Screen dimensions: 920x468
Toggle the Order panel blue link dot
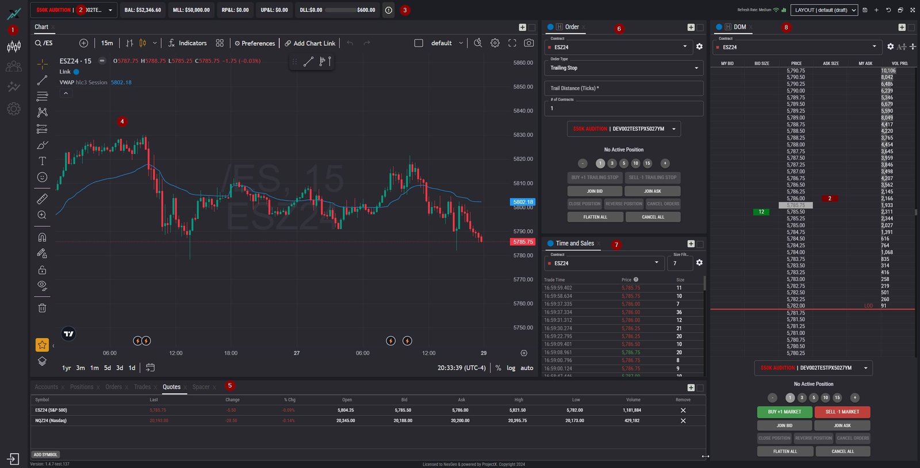coord(550,27)
